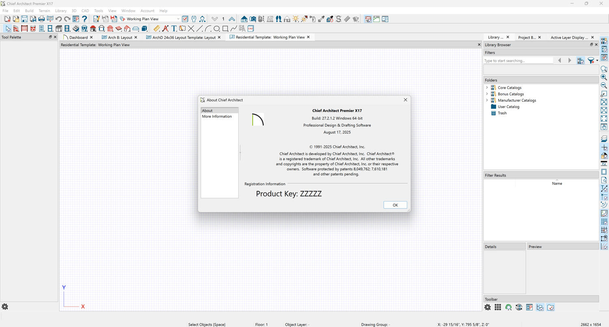Select the Trash folder in library
Screen dimensions: 609x327
[502, 113]
